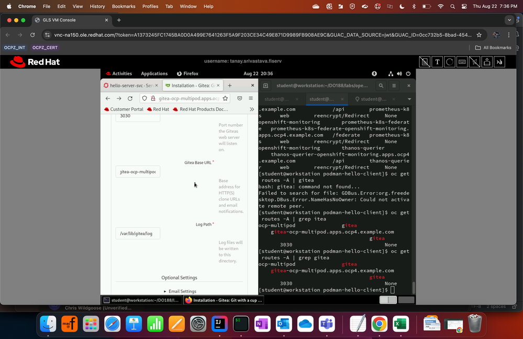This screenshot has height=339, width=523.
Task: Open the terminal tabs dropdown arrow
Action: point(409,99)
